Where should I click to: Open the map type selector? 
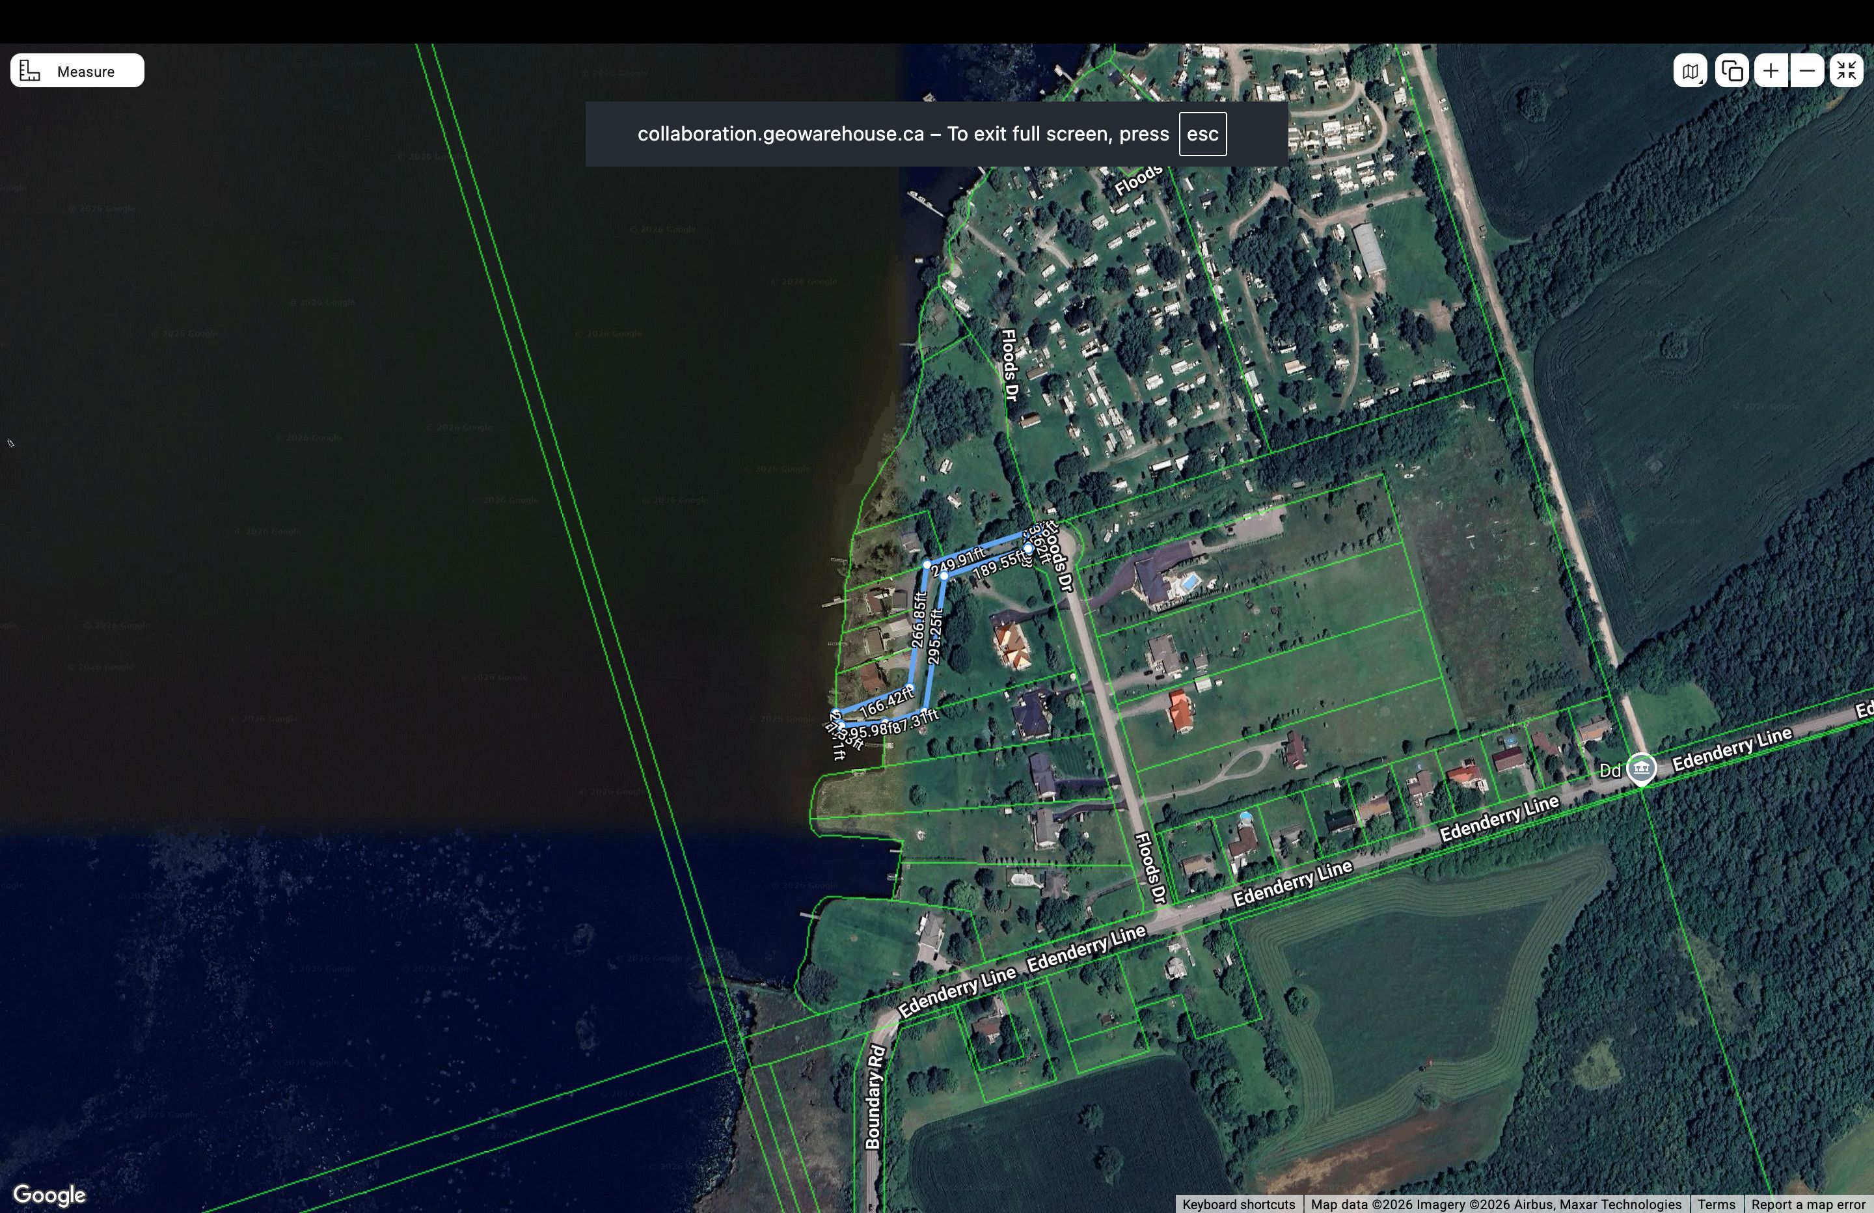point(1690,71)
